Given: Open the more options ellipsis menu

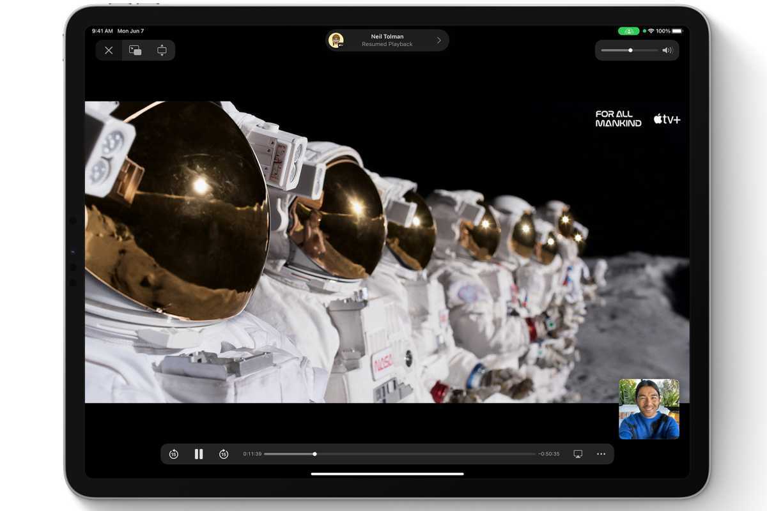Looking at the screenshot, I should [601, 454].
